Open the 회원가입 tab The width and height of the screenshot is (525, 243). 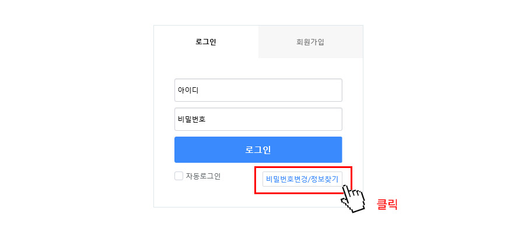[310, 42]
